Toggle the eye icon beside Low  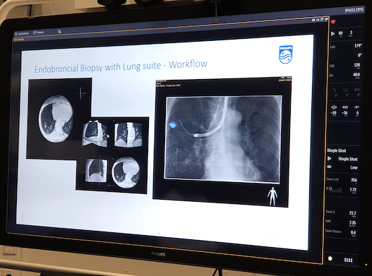(x=330, y=167)
